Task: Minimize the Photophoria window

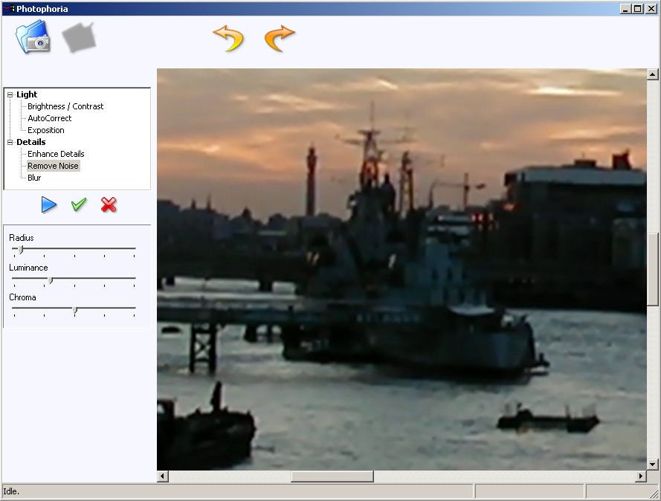Action: tap(626, 8)
